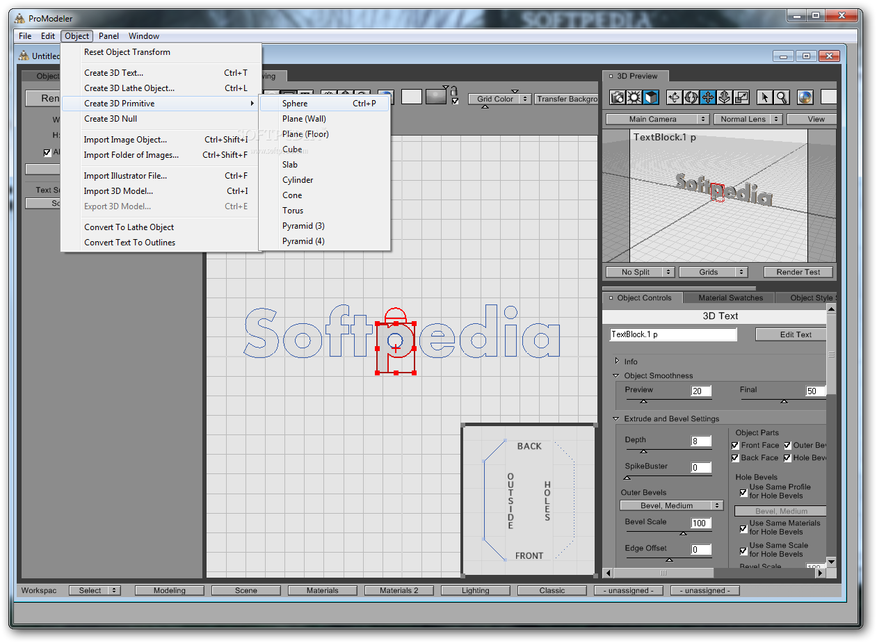Switch to the Materials 2 workspace button
The image size is (877, 643).
pos(399,591)
